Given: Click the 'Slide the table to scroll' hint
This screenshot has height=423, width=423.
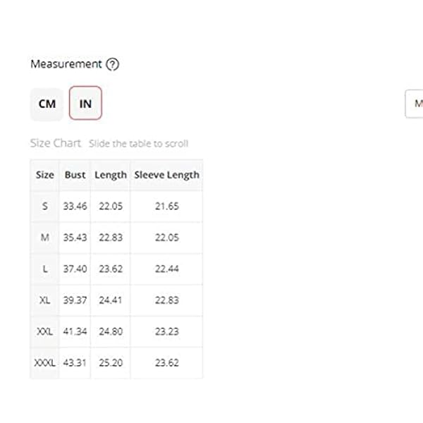Looking at the screenshot, I should [x=138, y=144].
